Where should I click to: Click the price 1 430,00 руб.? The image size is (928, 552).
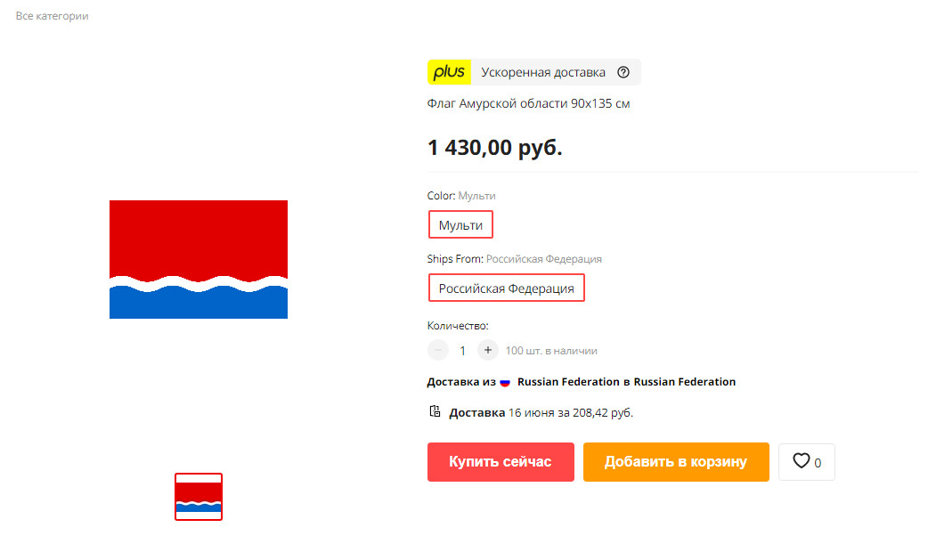pyautogui.click(x=495, y=147)
